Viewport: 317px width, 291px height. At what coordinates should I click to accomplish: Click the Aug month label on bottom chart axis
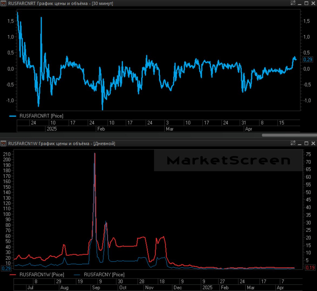(64, 287)
